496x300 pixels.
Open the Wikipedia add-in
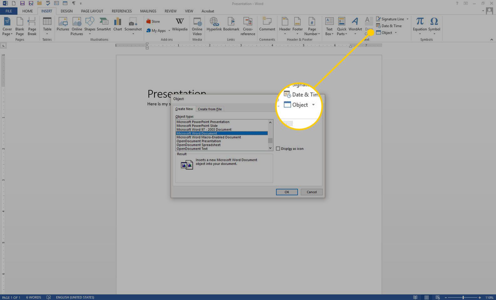[x=180, y=24]
